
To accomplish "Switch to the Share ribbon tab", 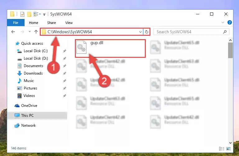I will tap(52, 23).
